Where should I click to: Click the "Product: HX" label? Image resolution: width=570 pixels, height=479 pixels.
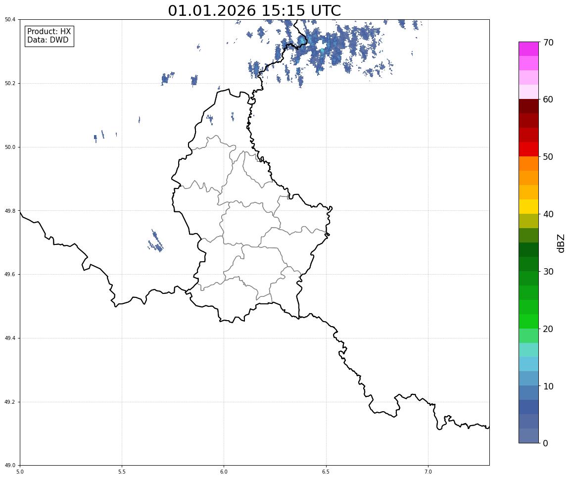[x=49, y=32]
